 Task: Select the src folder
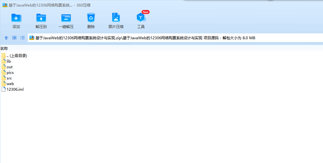click(7, 78)
